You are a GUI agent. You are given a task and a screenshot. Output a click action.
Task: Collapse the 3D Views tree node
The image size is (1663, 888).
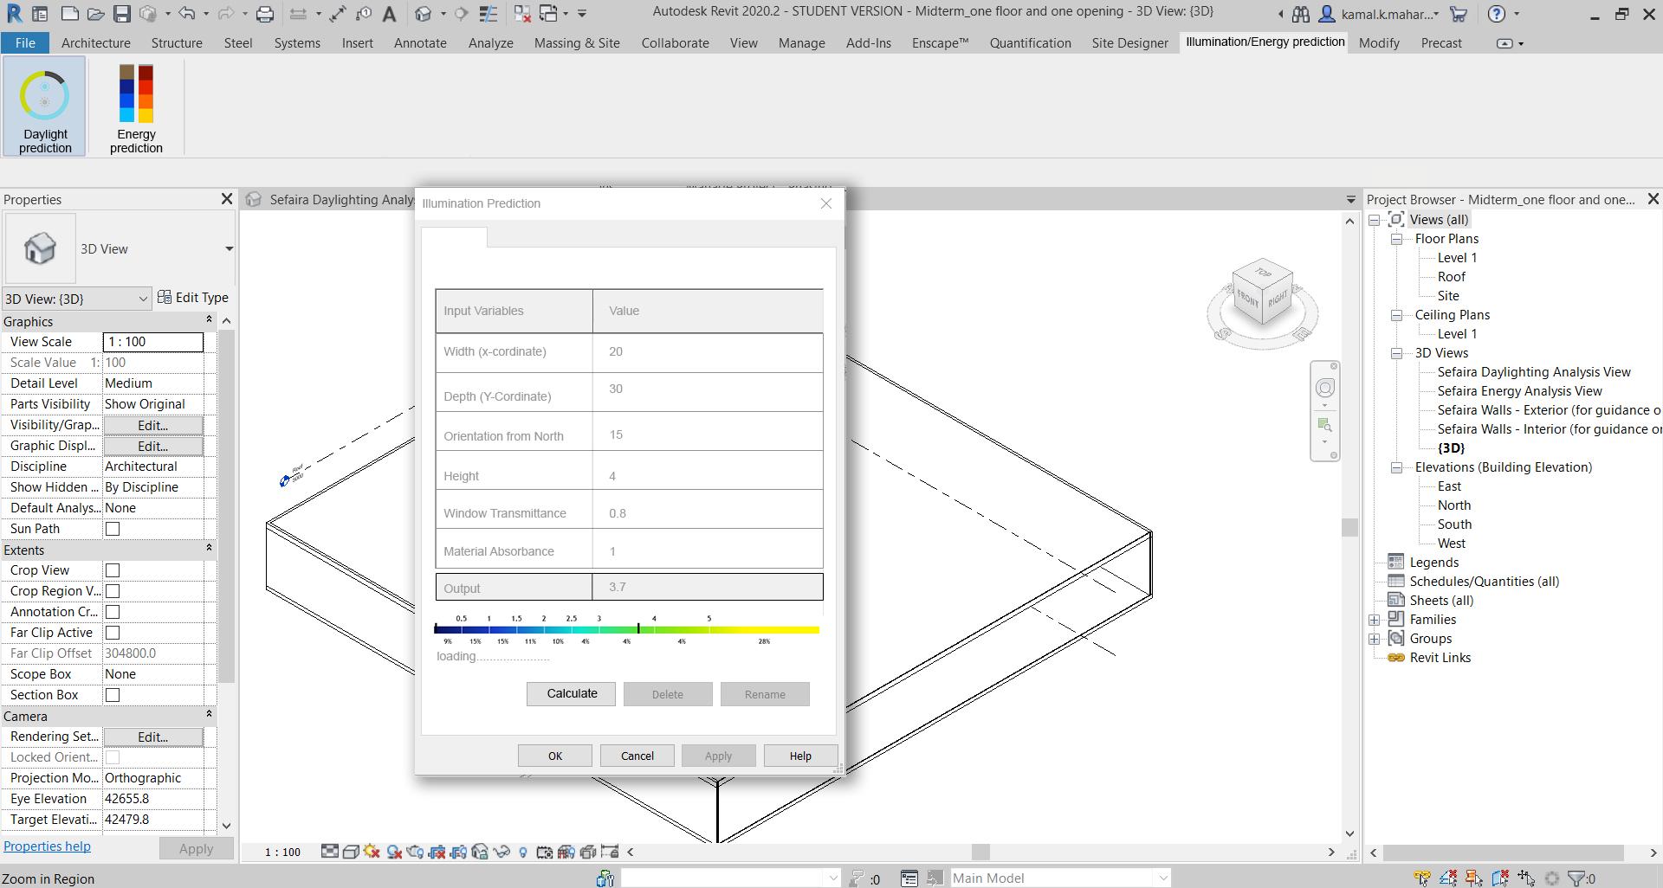[1396, 353]
